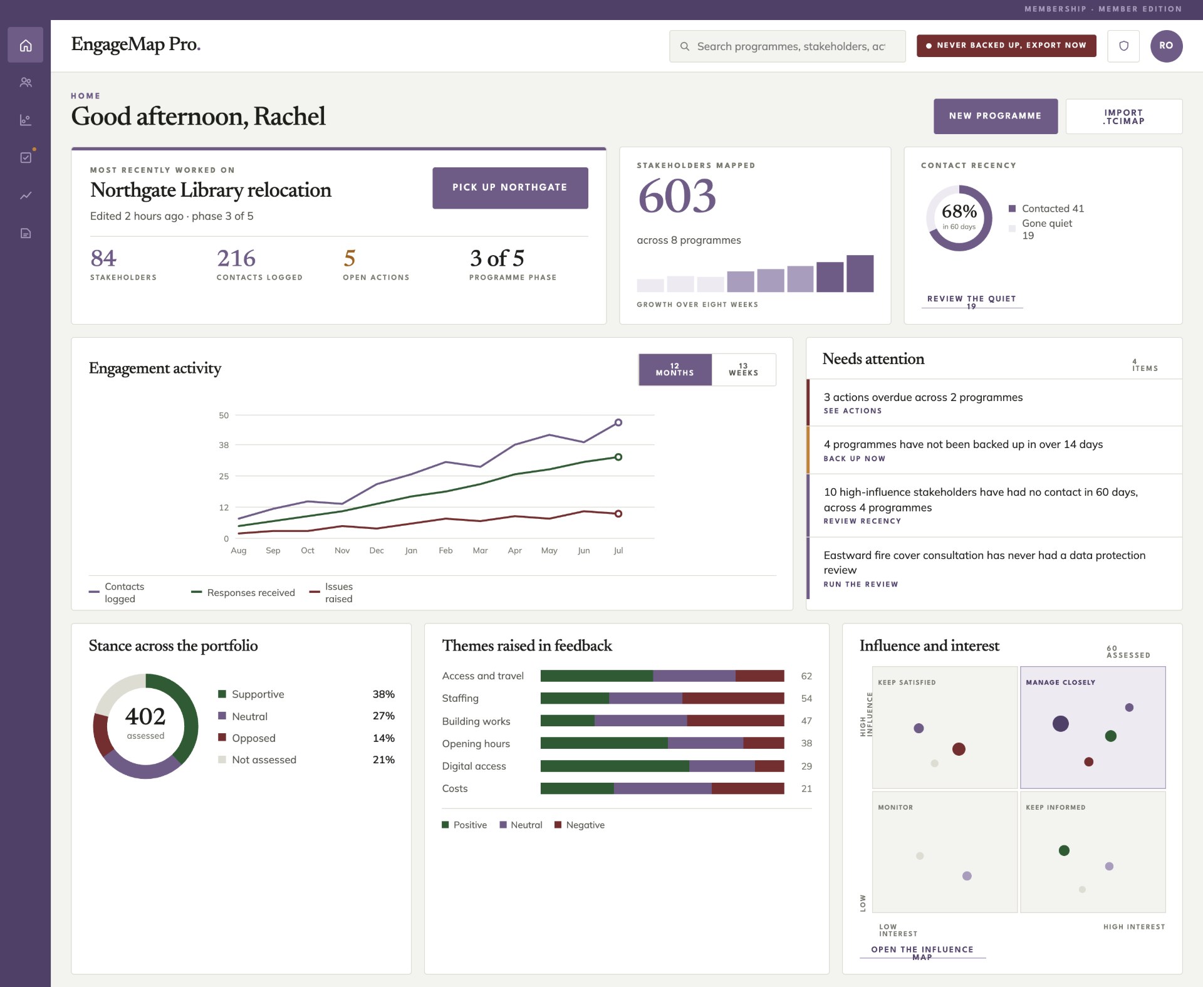Focus the search programmes input field
The width and height of the screenshot is (1203, 987).
point(788,46)
